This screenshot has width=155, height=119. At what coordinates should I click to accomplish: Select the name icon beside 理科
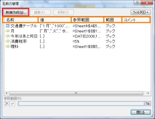(7, 46)
